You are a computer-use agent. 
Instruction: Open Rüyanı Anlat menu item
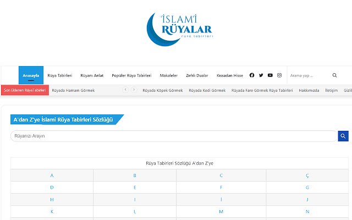92,75
